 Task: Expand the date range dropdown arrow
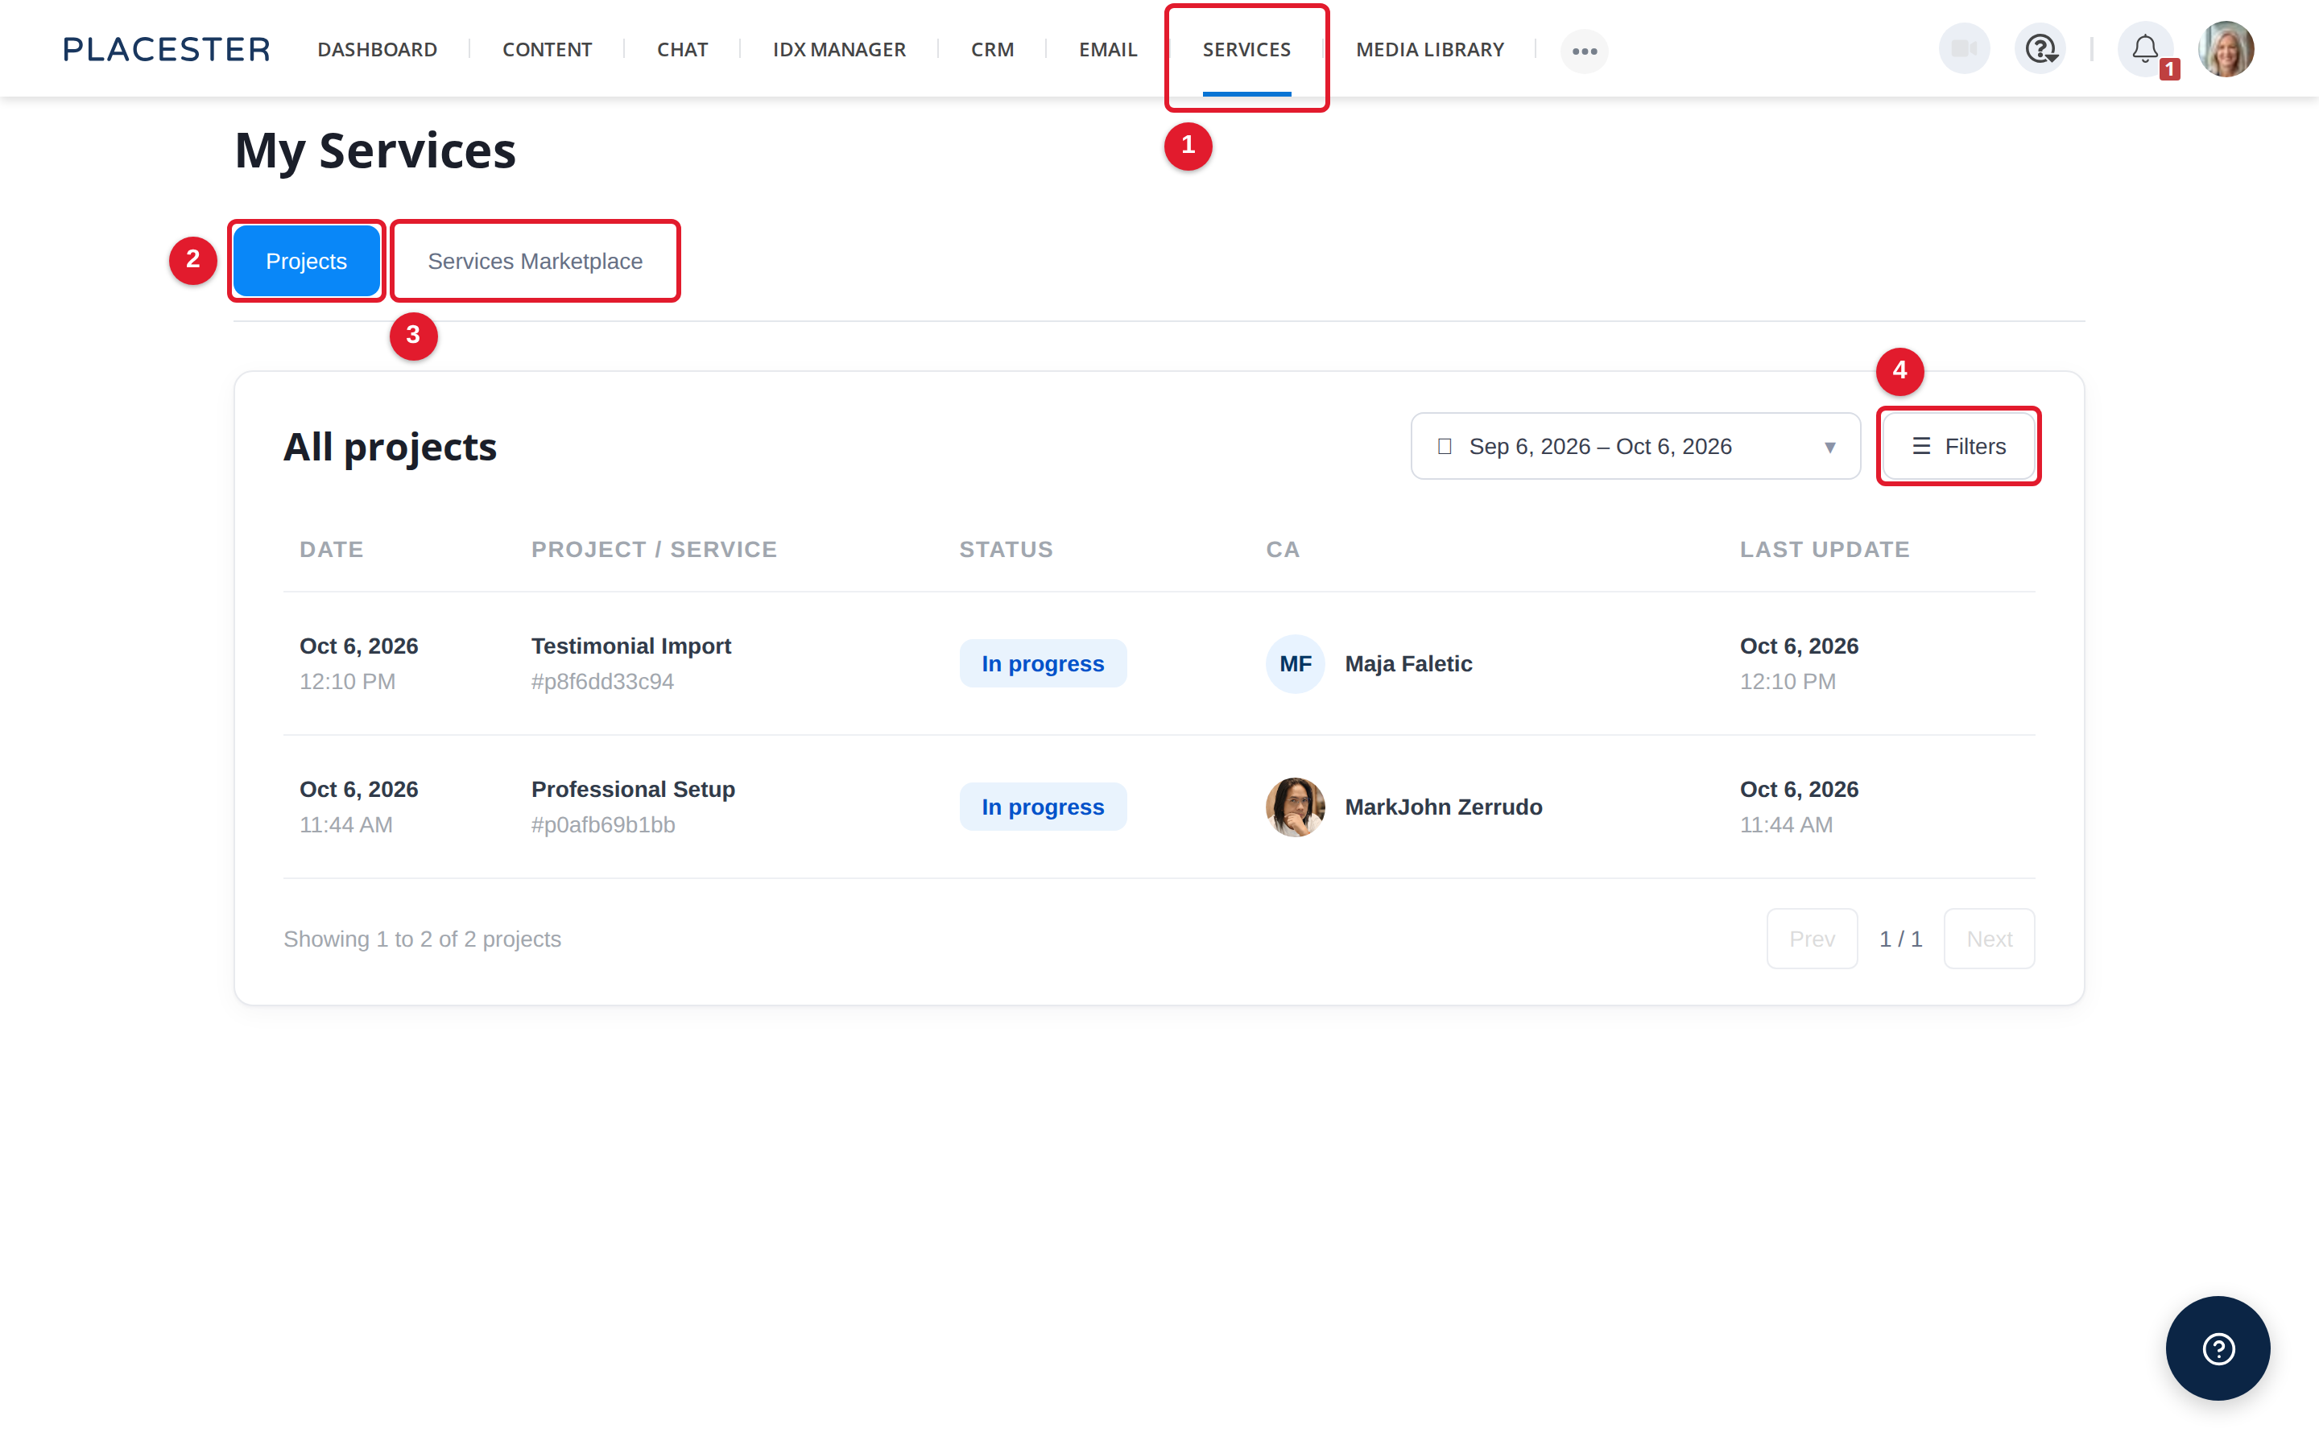pos(1829,448)
